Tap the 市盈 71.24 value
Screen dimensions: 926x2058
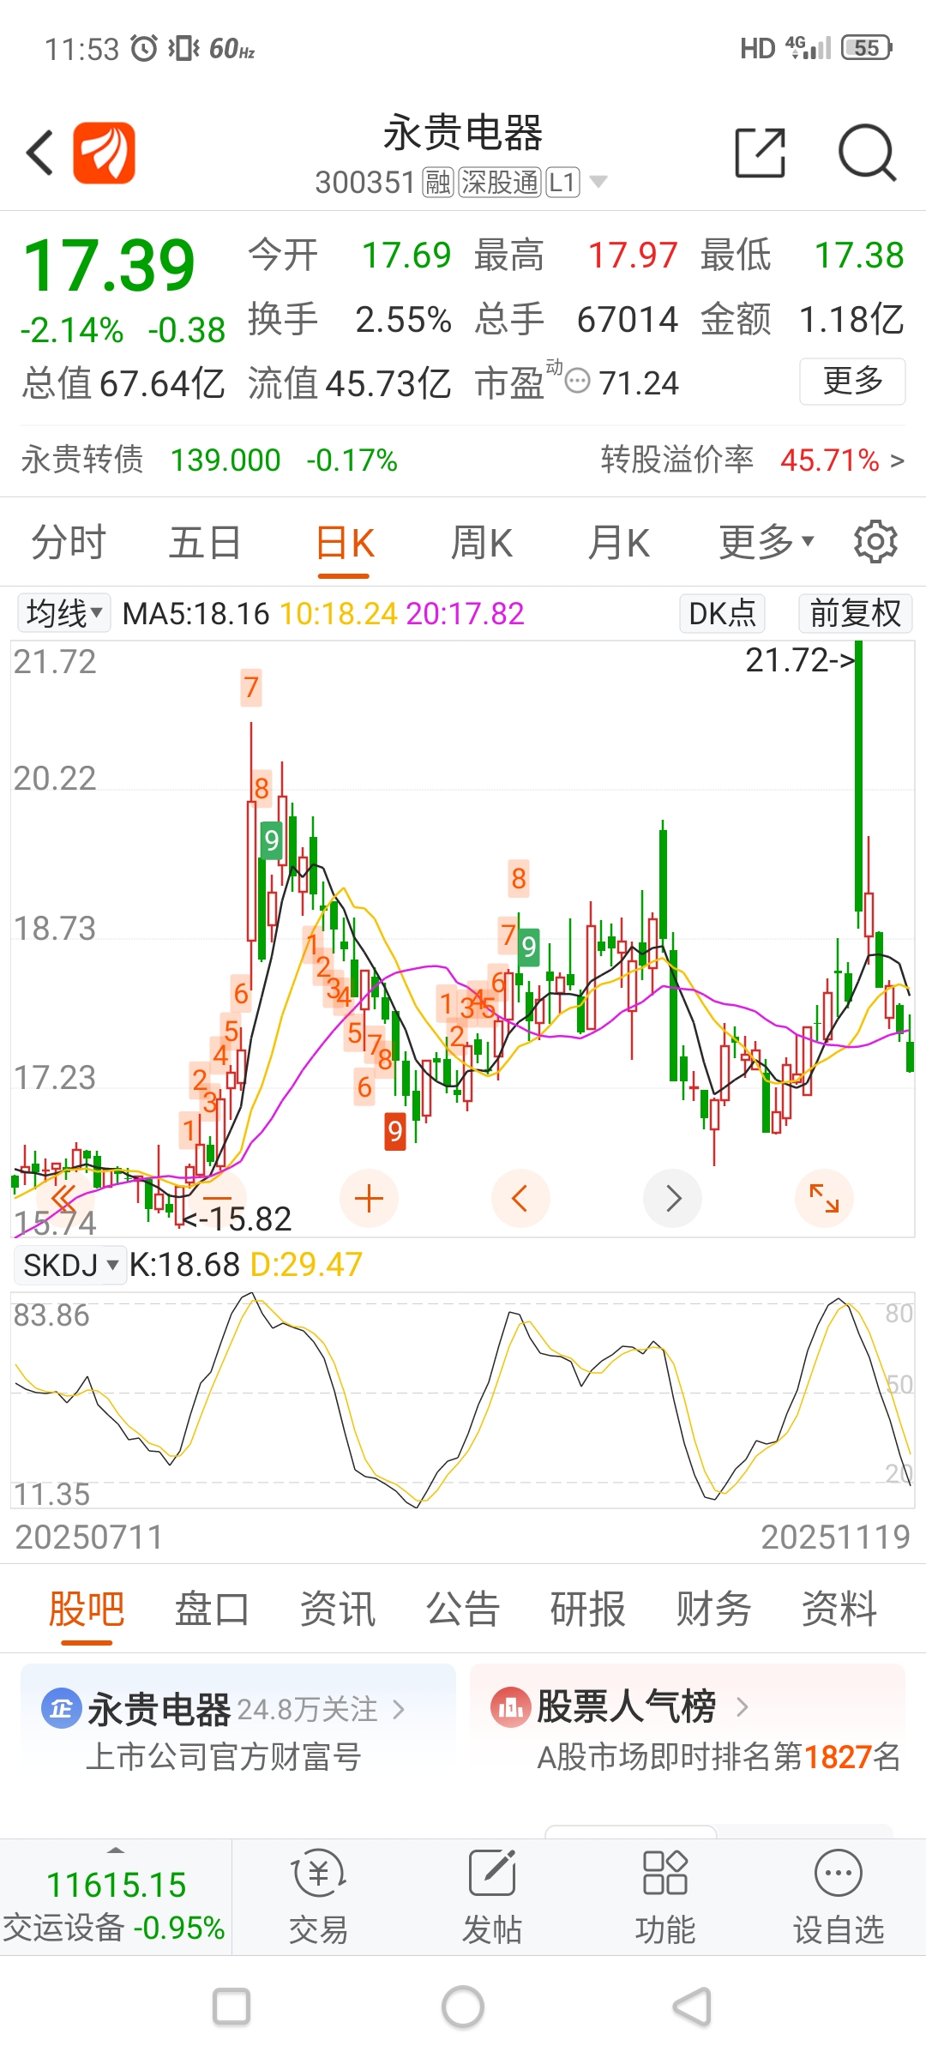[x=639, y=383]
